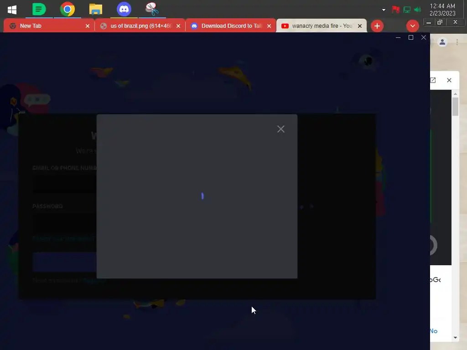Maximize the Discord window

(x=411, y=37)
